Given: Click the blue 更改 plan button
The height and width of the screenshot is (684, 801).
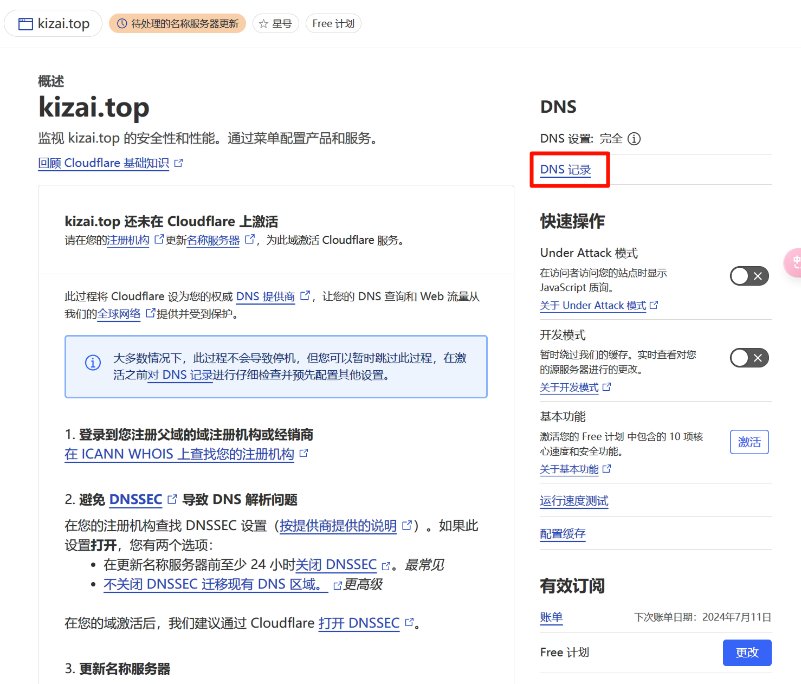Looking at the screenshot, I should click(x=747, y=653).
